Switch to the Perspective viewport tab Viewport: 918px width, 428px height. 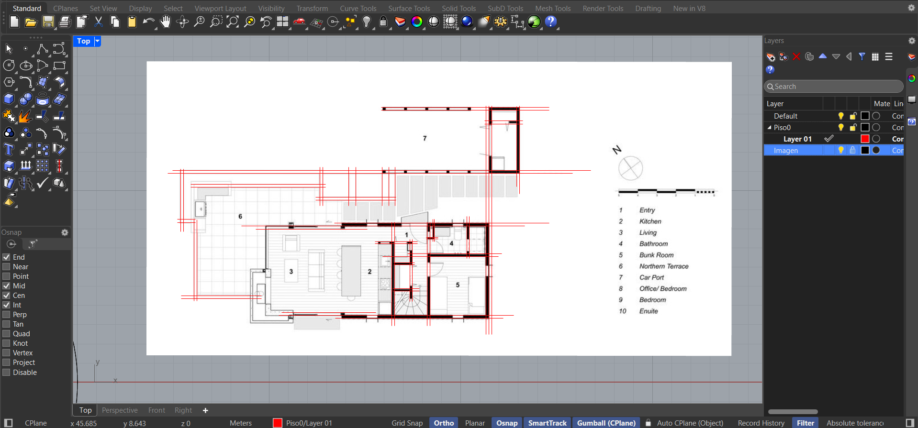click(x=120, y=410)
